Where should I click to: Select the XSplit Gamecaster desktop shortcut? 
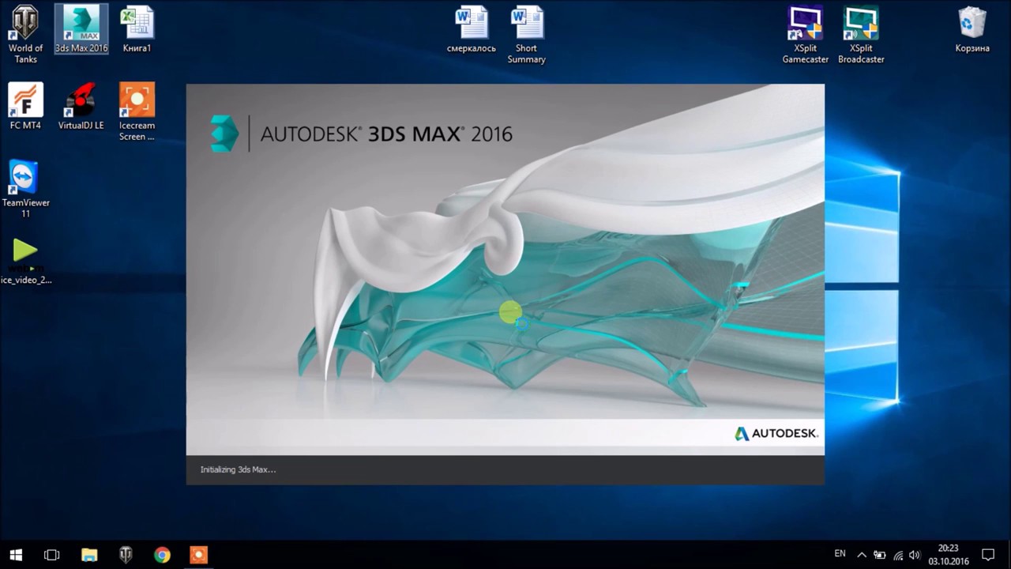coord(806,35)
